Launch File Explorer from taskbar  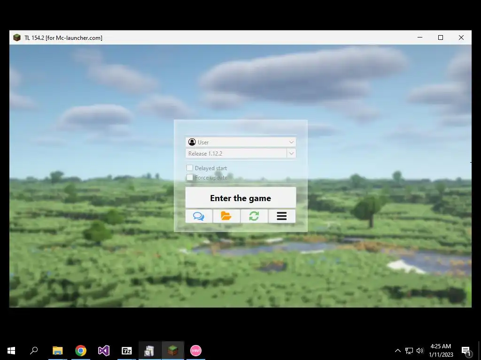(x=57, y=351)
